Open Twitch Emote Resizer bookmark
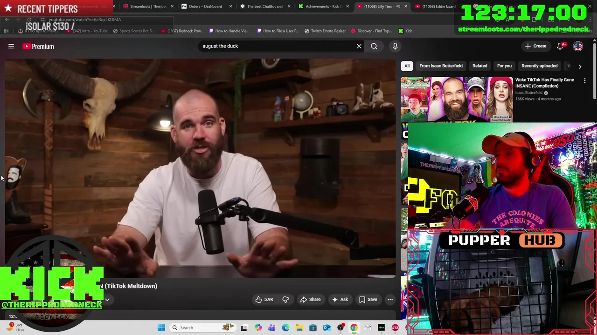This screenshot has height=335, width=597. (325, 31)
